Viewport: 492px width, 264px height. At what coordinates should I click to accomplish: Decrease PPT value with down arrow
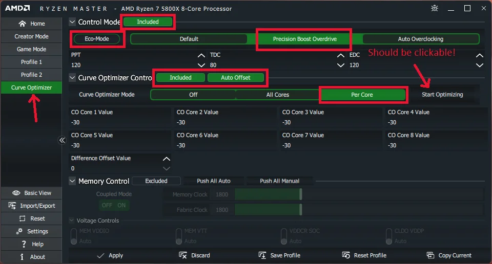201,65
